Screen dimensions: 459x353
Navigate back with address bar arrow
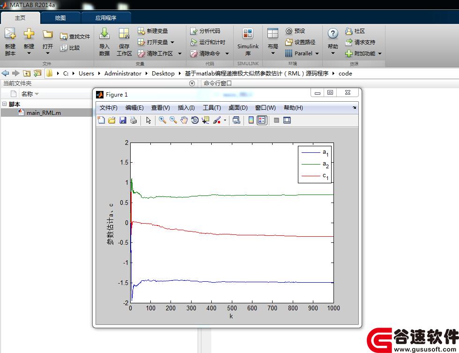(x=5, y=73)
